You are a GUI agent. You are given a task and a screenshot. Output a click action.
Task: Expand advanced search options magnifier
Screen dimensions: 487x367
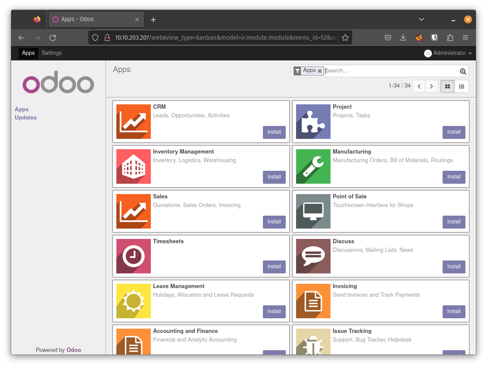pyautogui.click(x=463, y=72)
